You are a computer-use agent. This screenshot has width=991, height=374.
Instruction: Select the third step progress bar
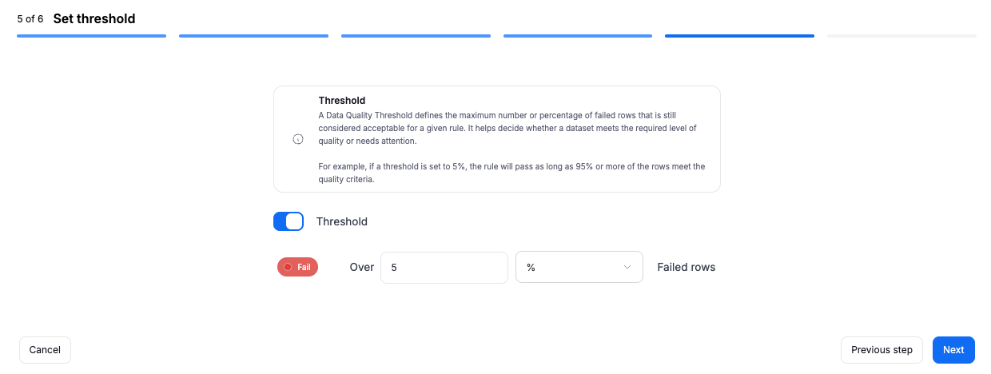tap(416, 36)
